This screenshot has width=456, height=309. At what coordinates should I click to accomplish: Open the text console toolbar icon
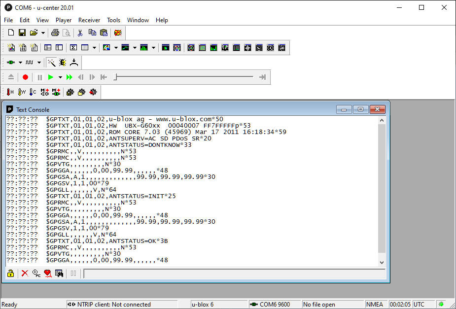point(34,48)
